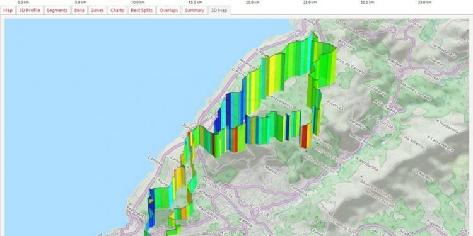Click the 'O Tabado' map label
Image resolution: width=473 pixels, height=236 pixels.
[x=377, y=90]
